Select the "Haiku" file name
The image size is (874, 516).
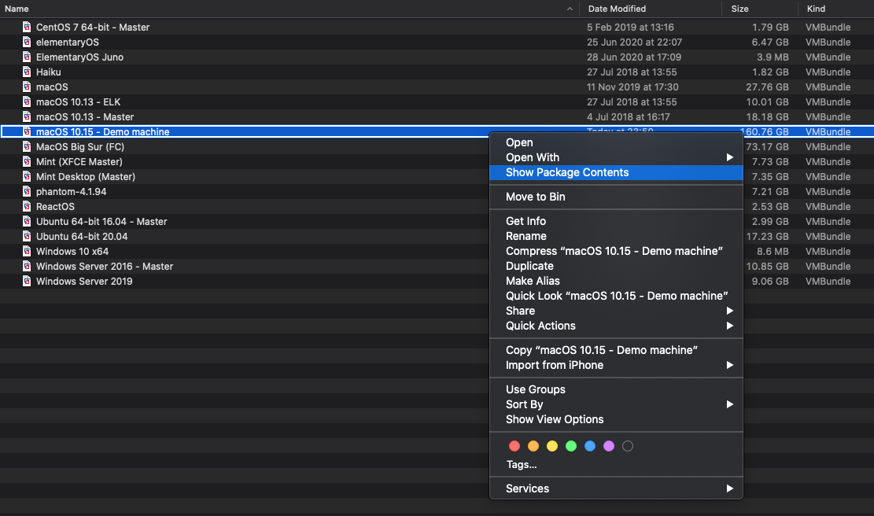[49, 72]
